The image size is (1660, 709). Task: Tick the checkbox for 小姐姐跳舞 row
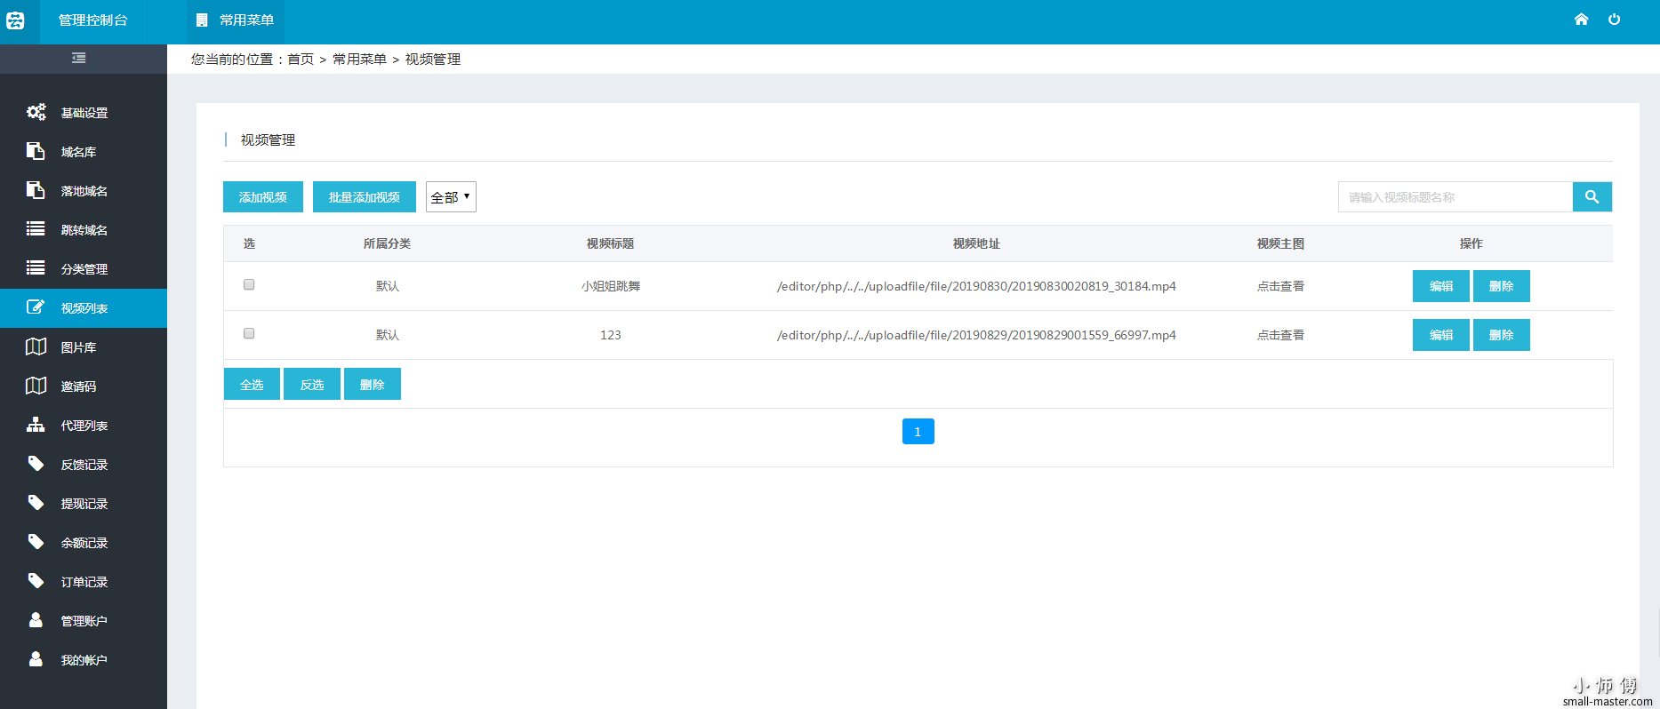pos(249,284)
